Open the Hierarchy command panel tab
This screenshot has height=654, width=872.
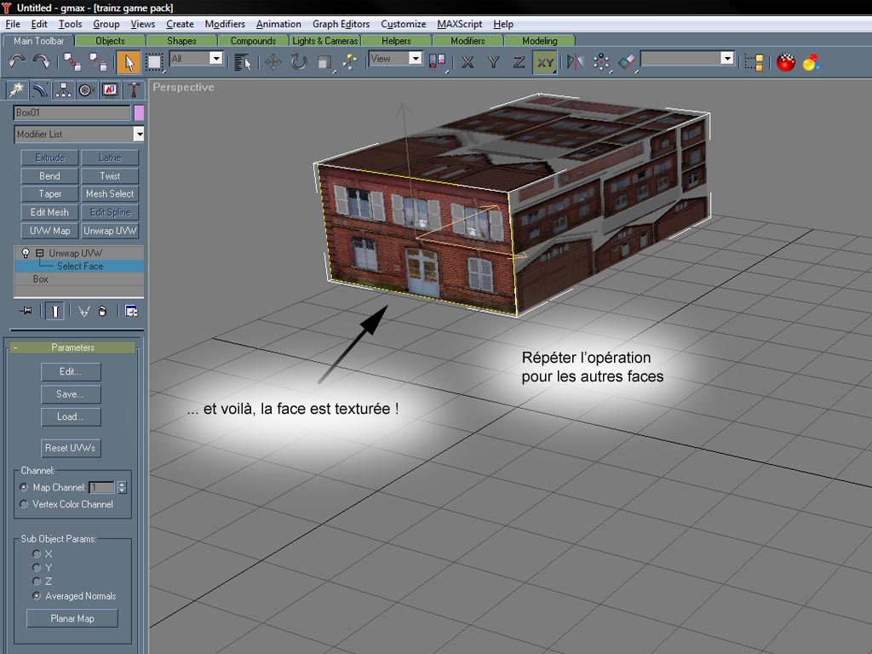tap(62, 90)
